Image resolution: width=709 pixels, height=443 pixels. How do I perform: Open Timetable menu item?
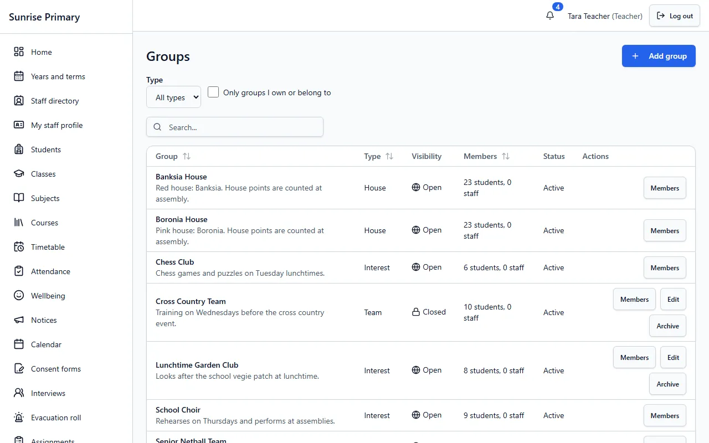[x=66, y=247]
